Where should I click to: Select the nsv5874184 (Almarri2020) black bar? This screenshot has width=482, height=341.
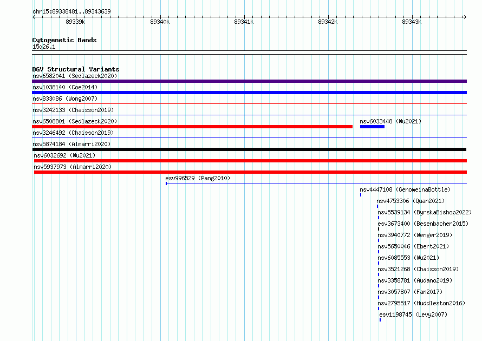point(249,149)
